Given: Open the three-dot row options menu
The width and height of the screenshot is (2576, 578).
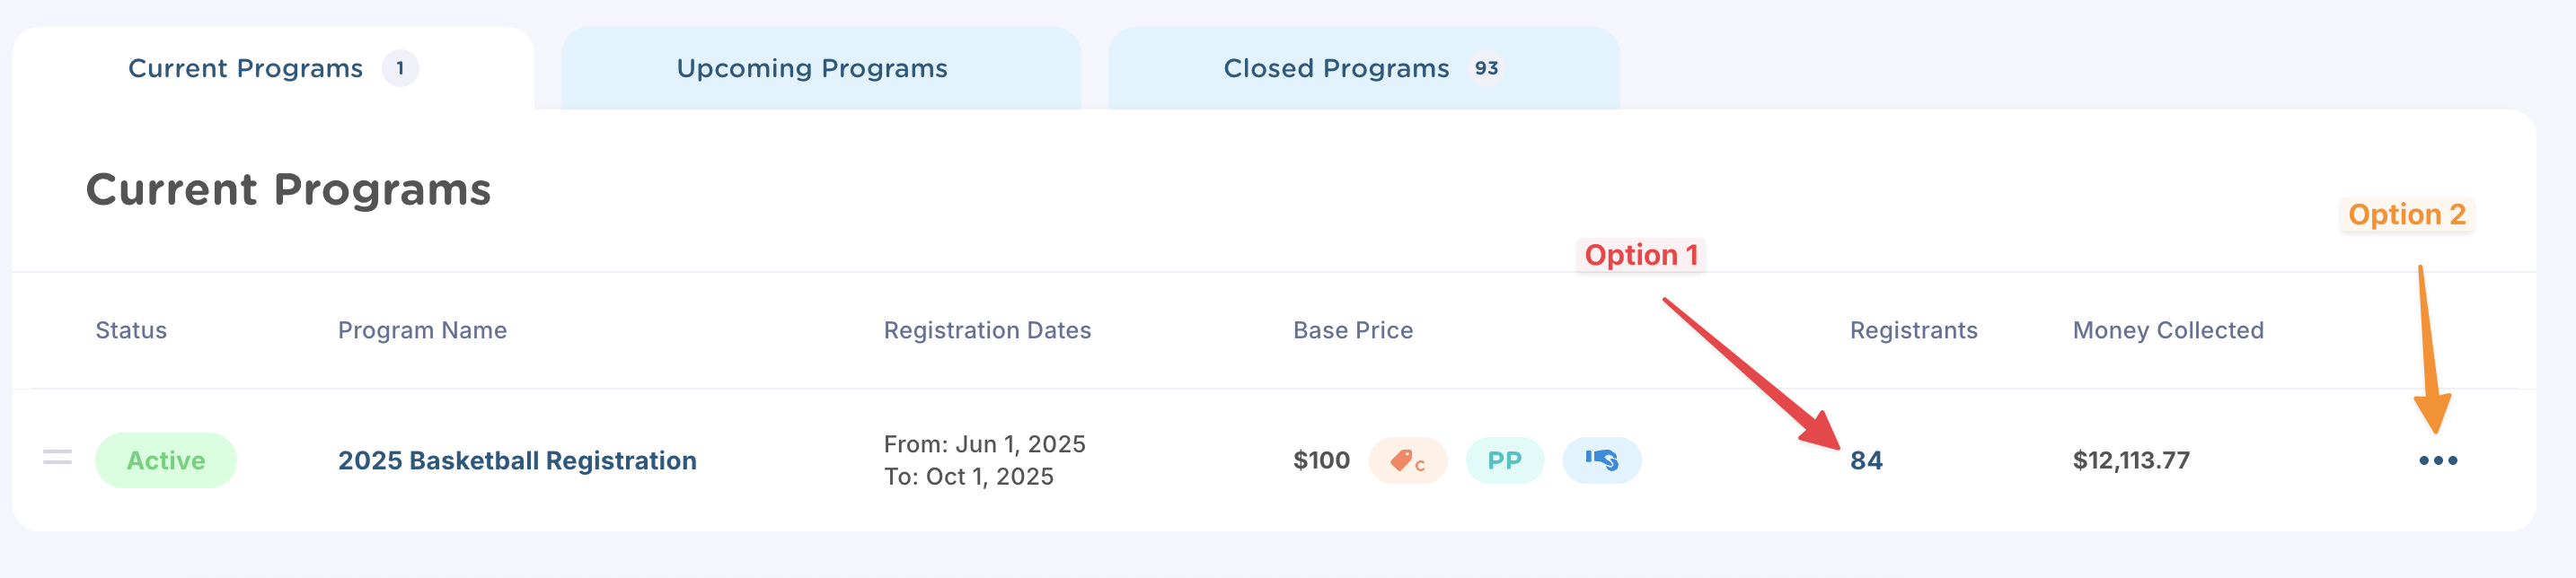Looking at the screenshot, I should point(2437,460).
